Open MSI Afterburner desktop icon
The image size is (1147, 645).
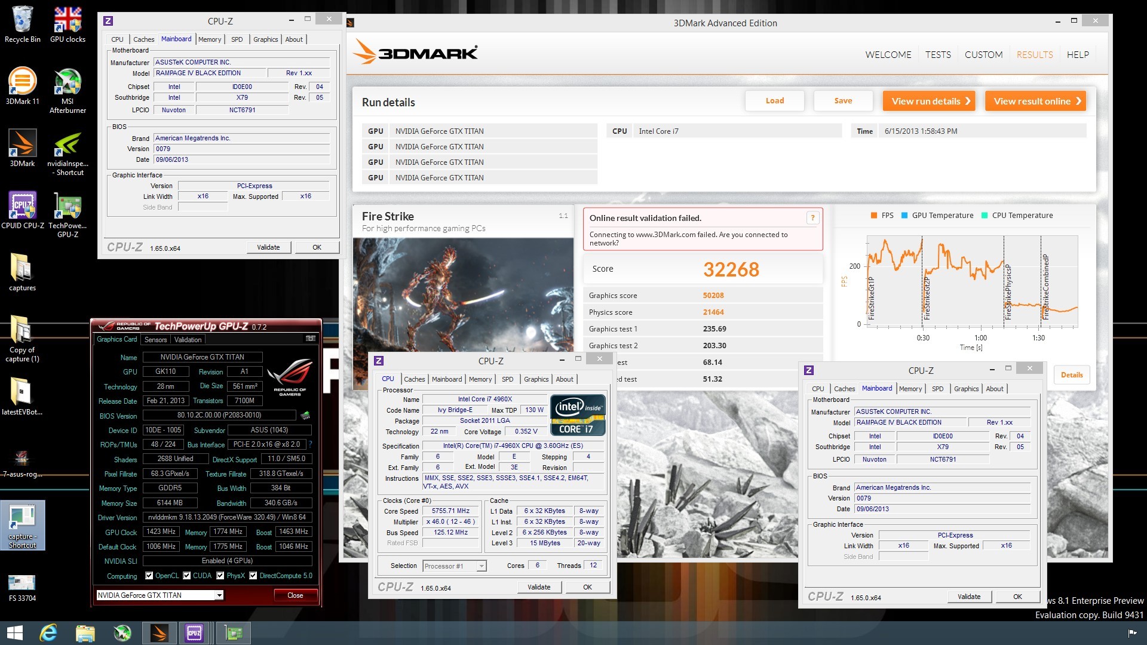[68, 91]
